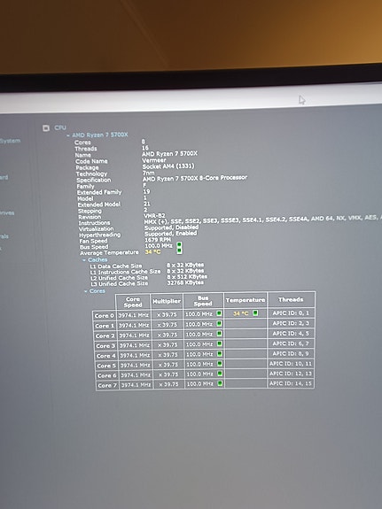Image resolution: width=382 pixels, height=509 pixels.
Task: Select the Core 0 row label
Action: [x=104, y=315]
